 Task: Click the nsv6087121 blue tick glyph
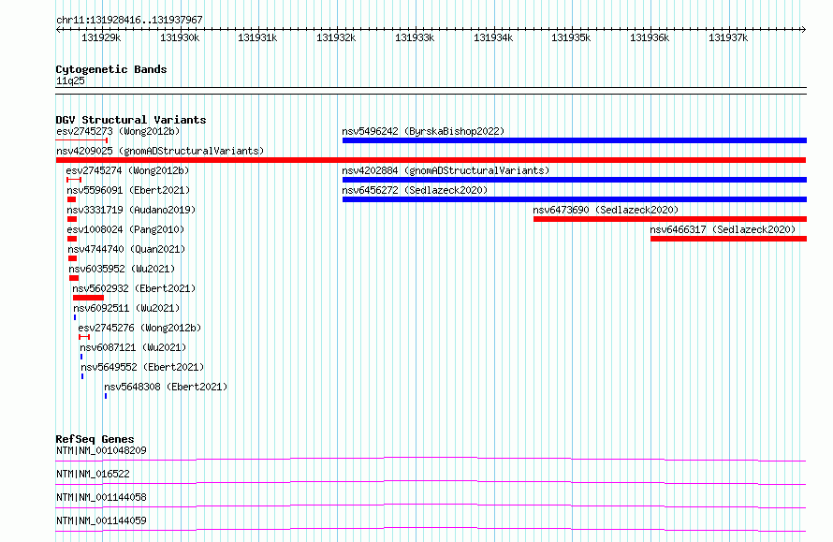81,357
